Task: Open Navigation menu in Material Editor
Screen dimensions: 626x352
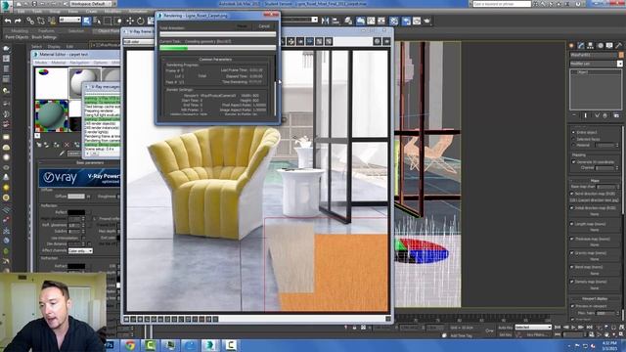Action: [79, 63]
